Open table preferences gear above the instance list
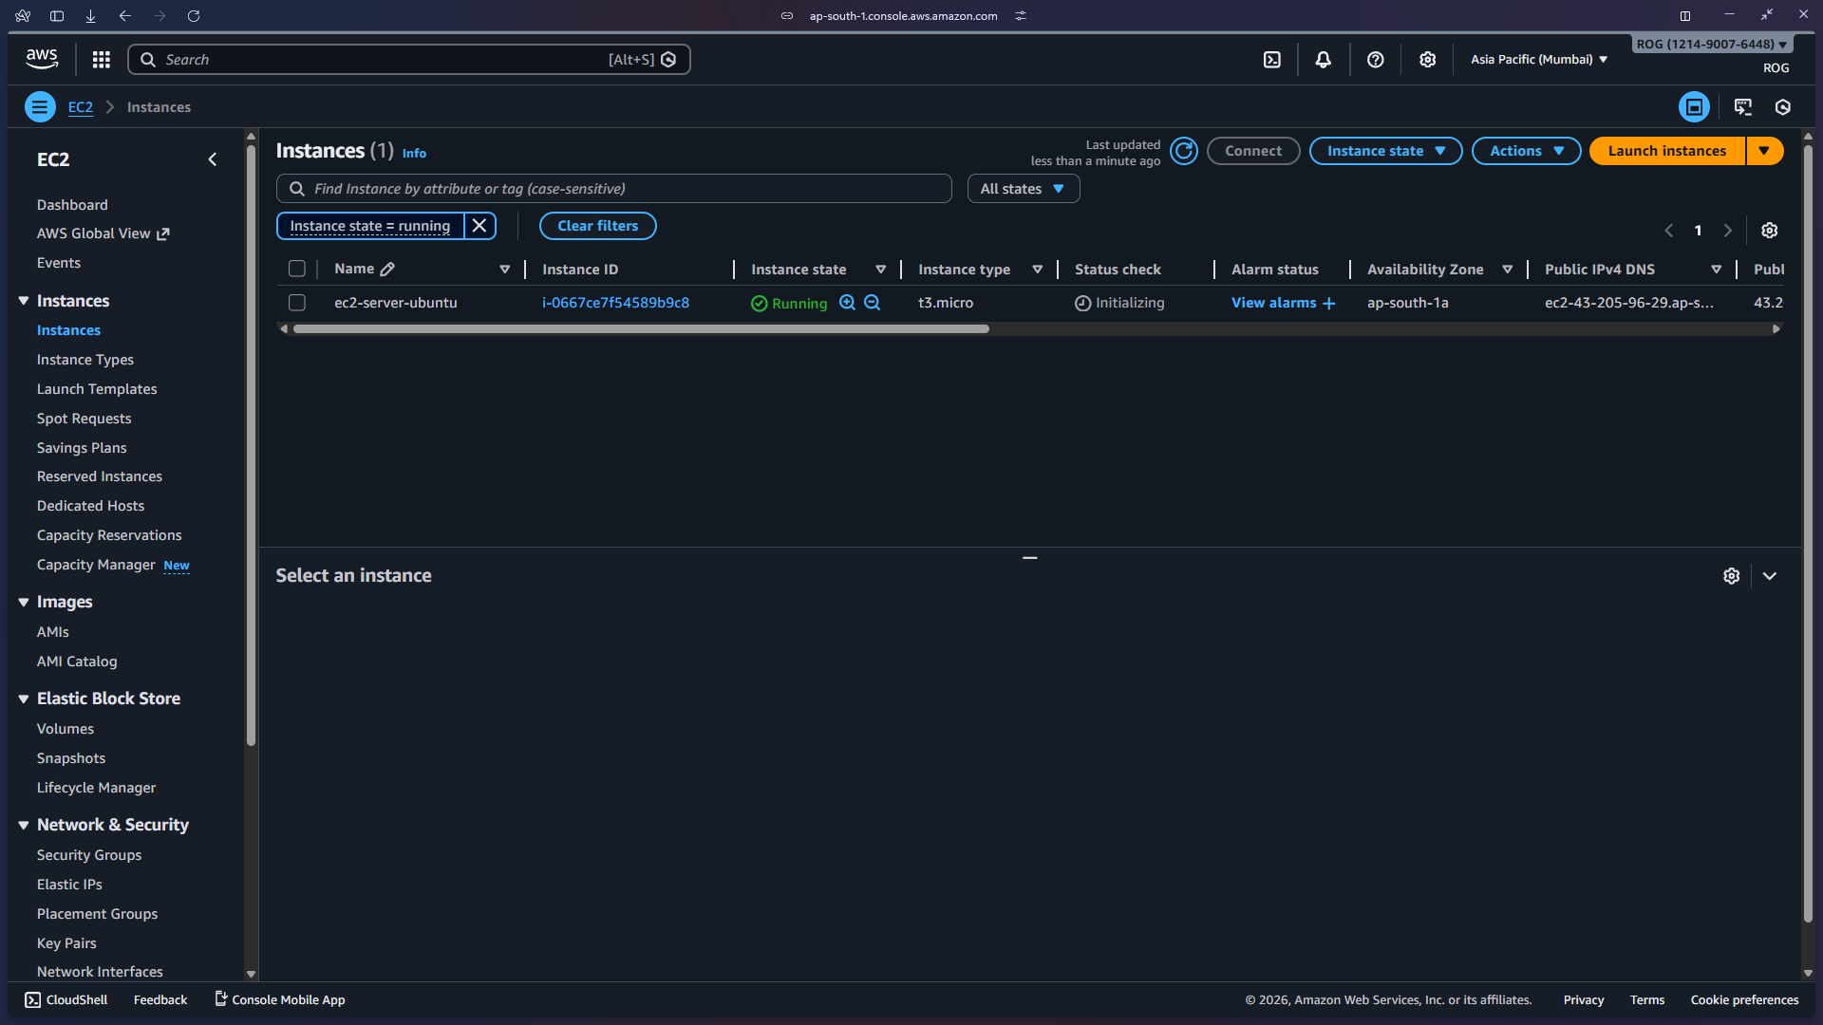Image resolution: width=1823 pixels, height=1025 pixels. (1768, 230)
